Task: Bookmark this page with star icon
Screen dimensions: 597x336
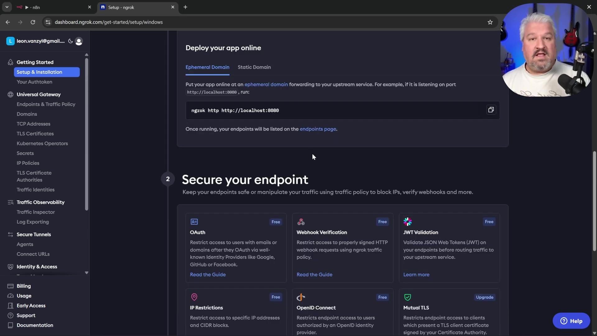Action: [x=490, y=22]
